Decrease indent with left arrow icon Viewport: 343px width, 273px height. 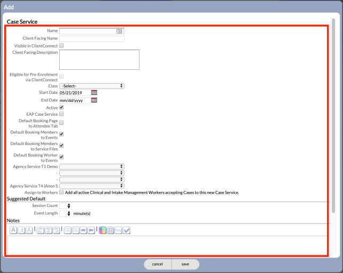91,230
